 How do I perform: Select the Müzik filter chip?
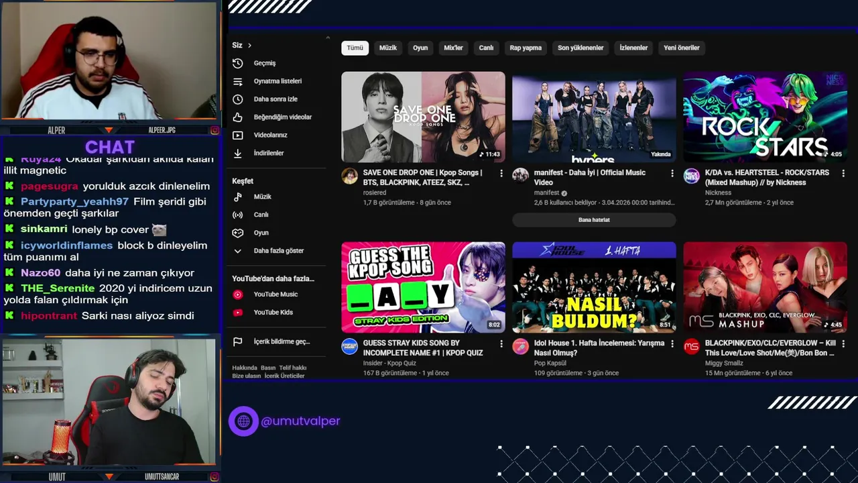pos(388,48)
